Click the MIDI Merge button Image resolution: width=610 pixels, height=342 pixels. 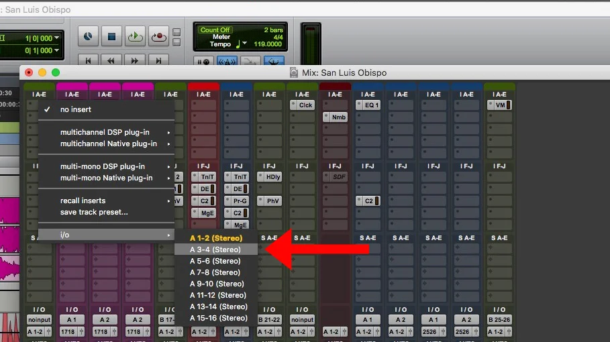click(x=250, y=62)
